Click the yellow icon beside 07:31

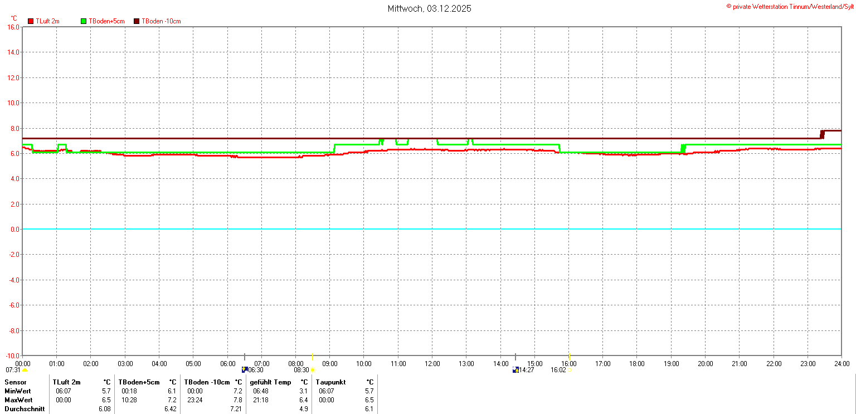click(25, 370)
